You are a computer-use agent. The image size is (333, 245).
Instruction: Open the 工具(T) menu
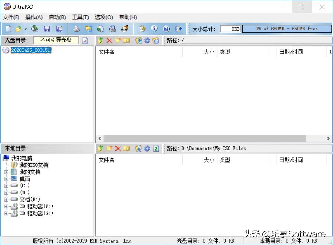80,17
